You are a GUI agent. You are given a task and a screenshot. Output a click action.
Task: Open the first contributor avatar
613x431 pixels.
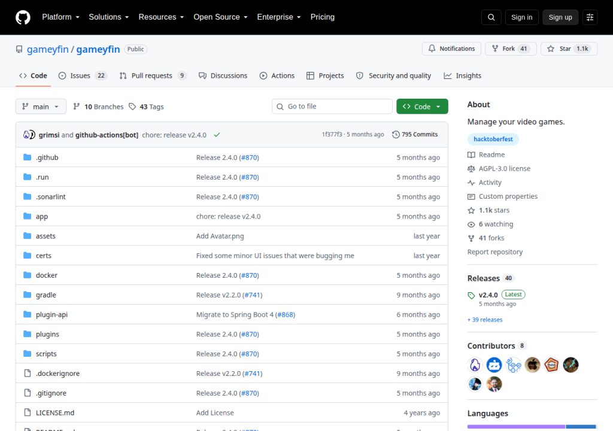[x=475, y=365]
